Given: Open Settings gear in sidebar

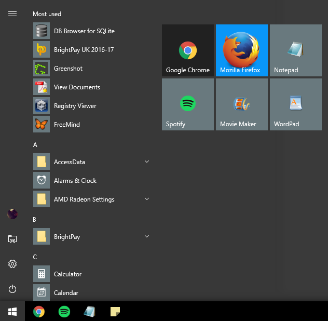Looking at the screenshot, I should pyautogui.click(x=12, y=264).
